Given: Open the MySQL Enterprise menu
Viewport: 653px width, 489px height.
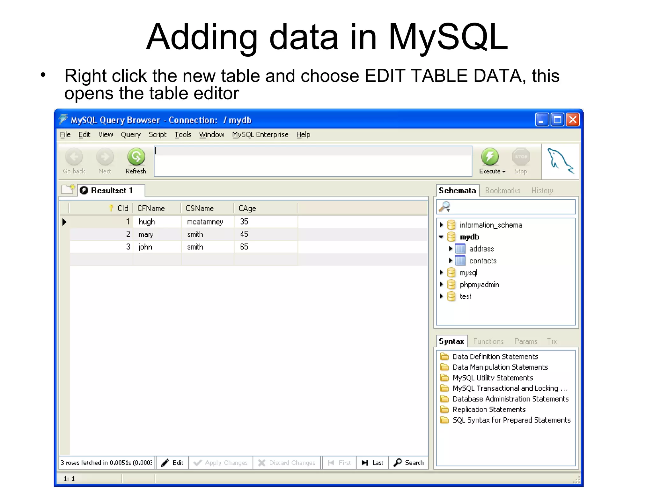Looking at the screenshot, I should [x=260, y=135].
